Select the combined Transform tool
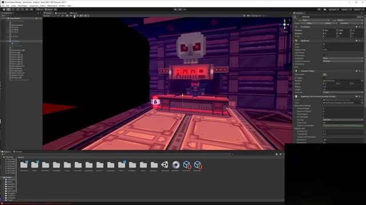 point(27,10)
